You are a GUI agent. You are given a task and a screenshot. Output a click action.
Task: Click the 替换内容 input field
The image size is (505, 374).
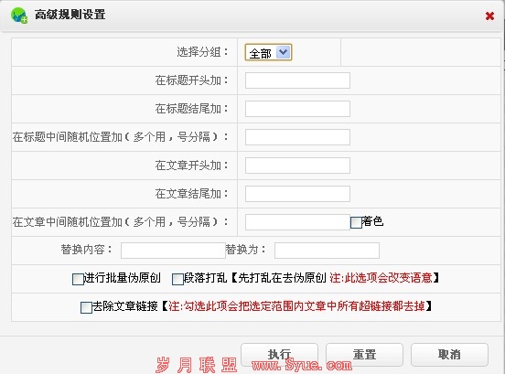pyautogui.click(x=173, y=251)
